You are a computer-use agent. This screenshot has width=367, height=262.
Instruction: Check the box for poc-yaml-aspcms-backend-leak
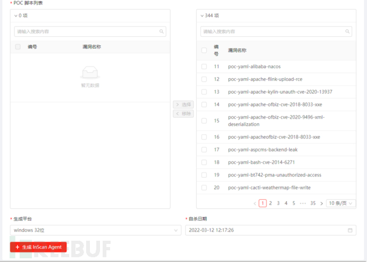(204, 150)
